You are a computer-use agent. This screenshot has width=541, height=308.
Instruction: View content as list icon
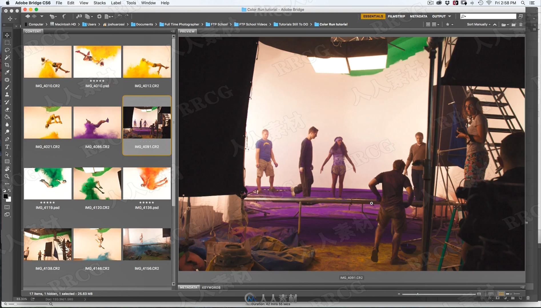pos(517,294)
